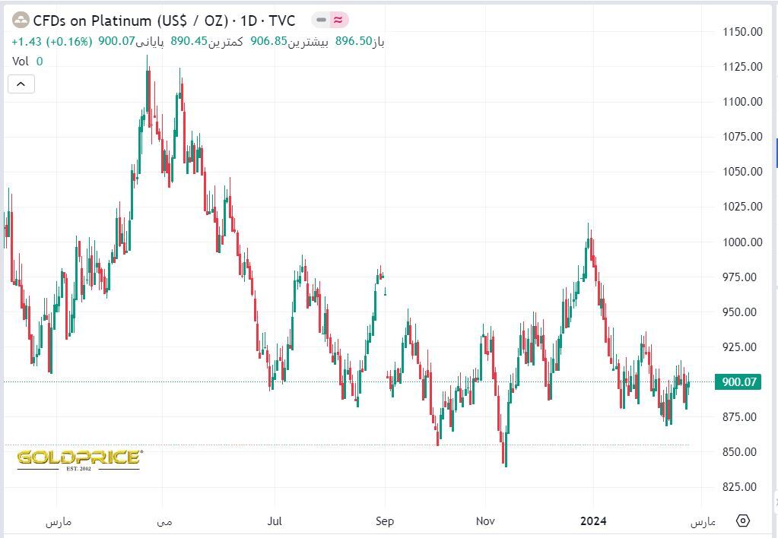This screenshot has width=778, height=538.
Task: Click the Nov time axis label
Action: click(x=484, y=521)
